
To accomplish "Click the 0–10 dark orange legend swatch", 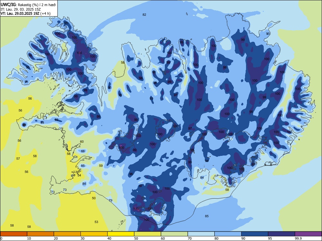I will click(x=14, y=234).
